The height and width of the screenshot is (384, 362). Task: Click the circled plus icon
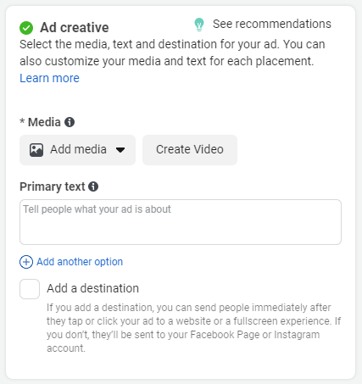(x=26, y=262)
